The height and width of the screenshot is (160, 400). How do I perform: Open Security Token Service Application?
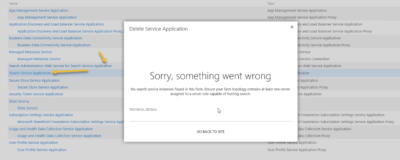[36, 94]
